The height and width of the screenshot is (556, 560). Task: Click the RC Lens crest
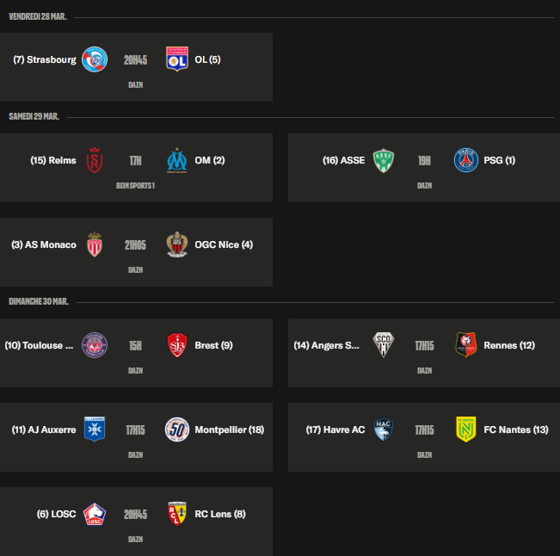click(176, 514)
